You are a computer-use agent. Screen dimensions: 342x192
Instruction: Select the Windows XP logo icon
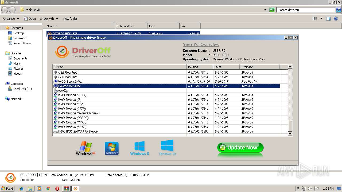85,149
